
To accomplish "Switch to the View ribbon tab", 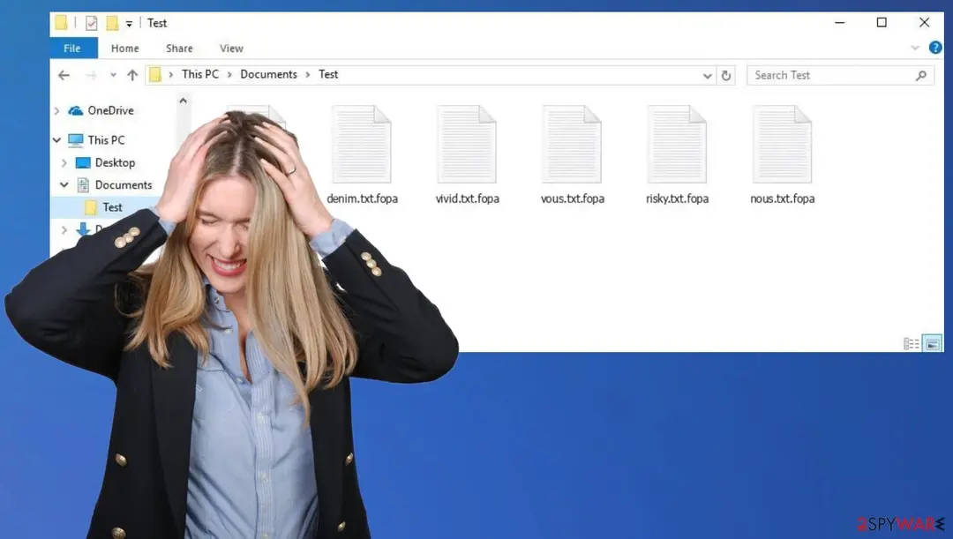I will point(231,48).
